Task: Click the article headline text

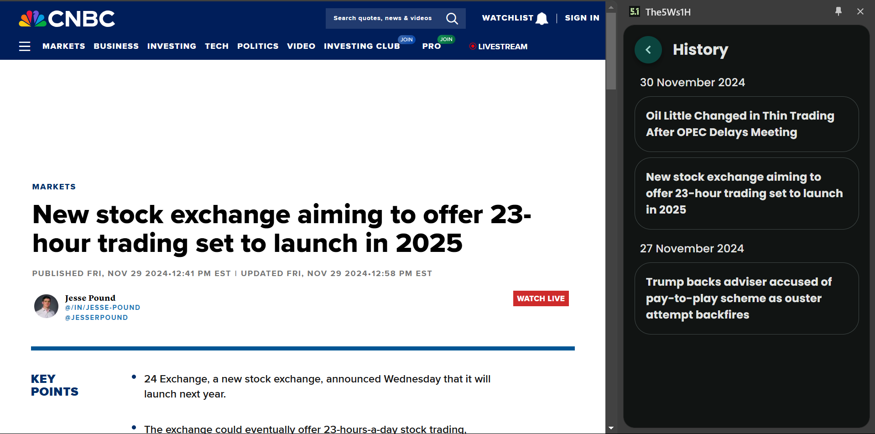Action: point(282,229)
